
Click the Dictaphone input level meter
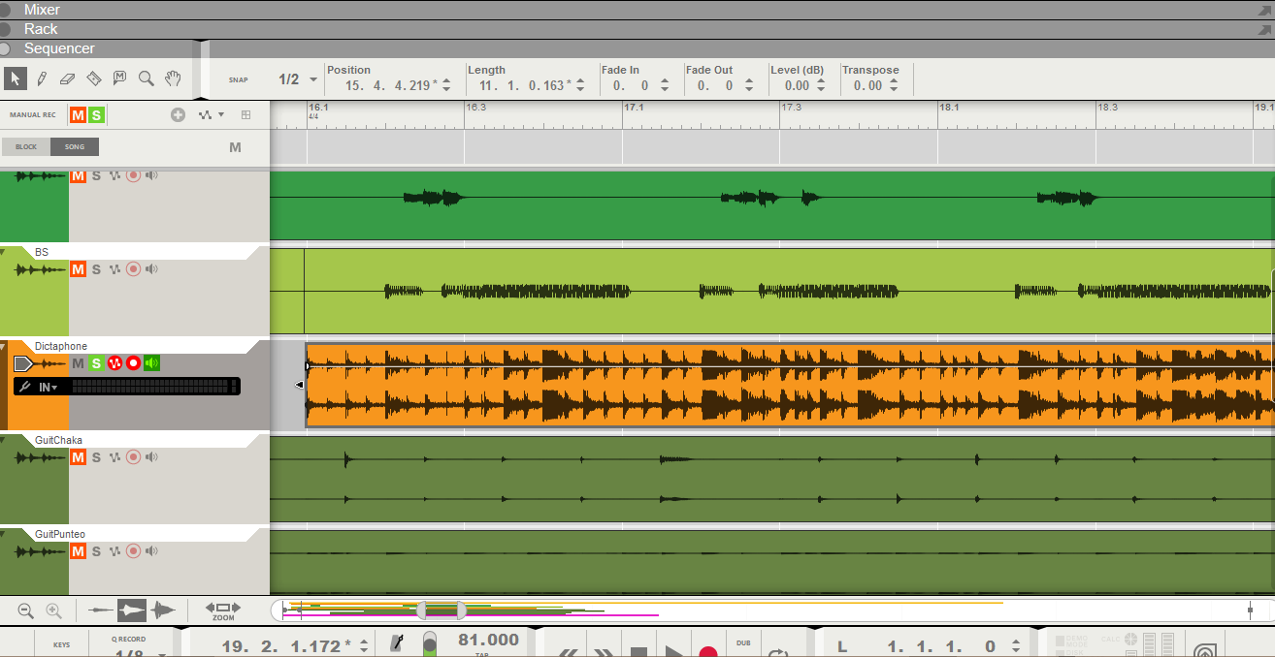pos(154,387)
